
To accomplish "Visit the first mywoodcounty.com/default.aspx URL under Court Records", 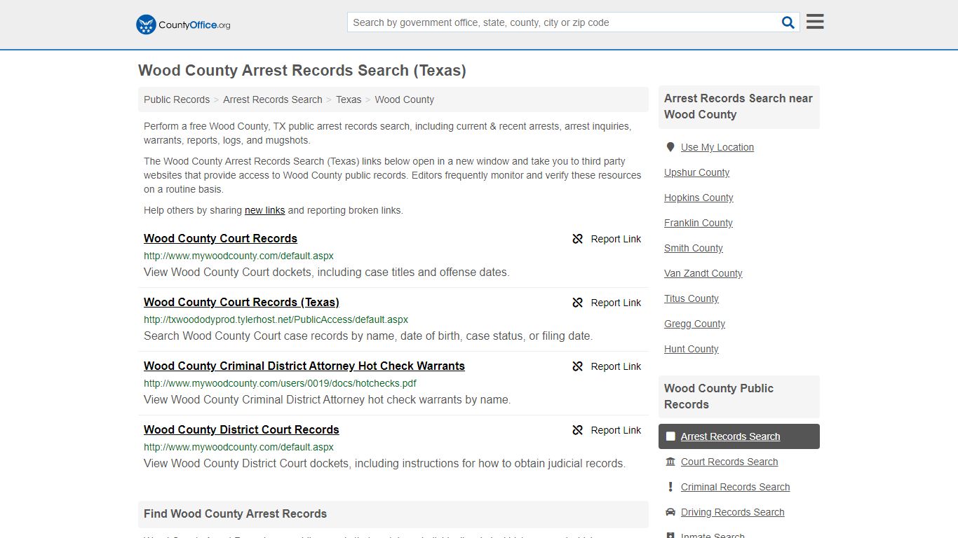I will click(238, 256).
